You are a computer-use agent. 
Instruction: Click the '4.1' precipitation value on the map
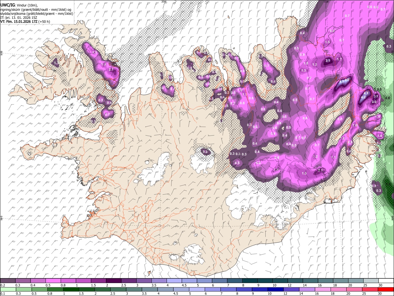click(x=366, y=93)
